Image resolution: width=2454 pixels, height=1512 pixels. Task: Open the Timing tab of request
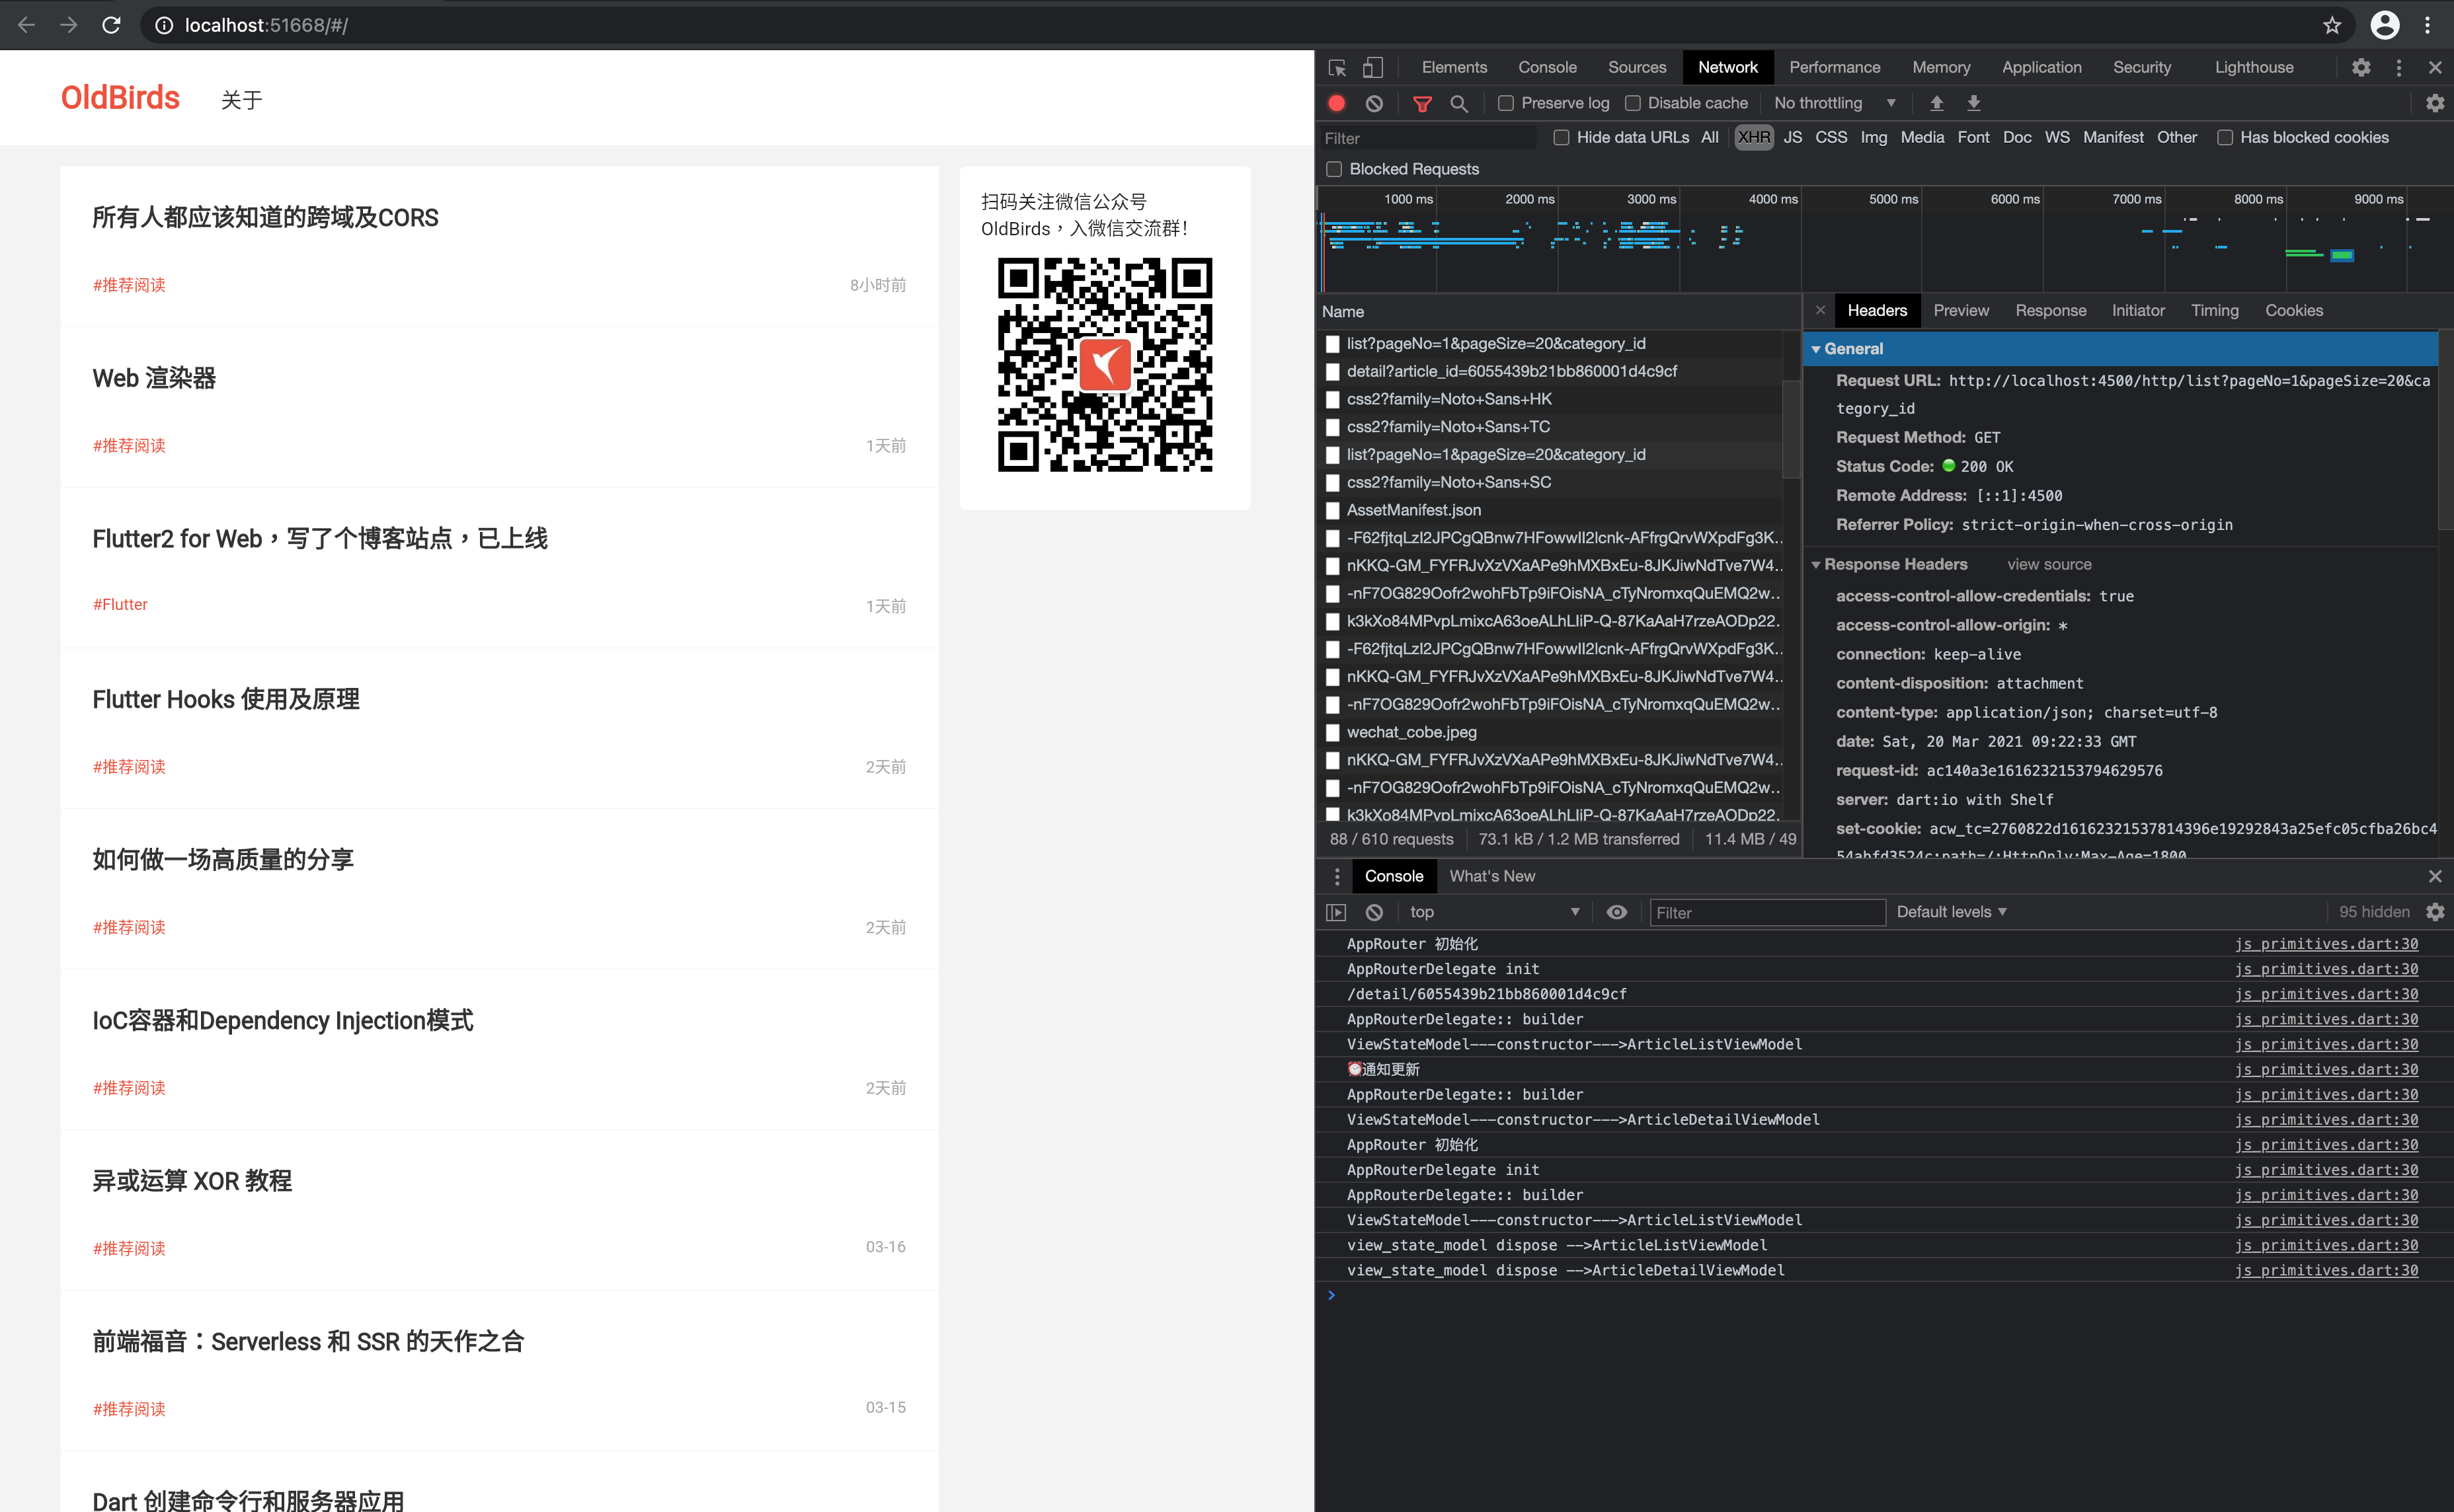click(2214, 310)
